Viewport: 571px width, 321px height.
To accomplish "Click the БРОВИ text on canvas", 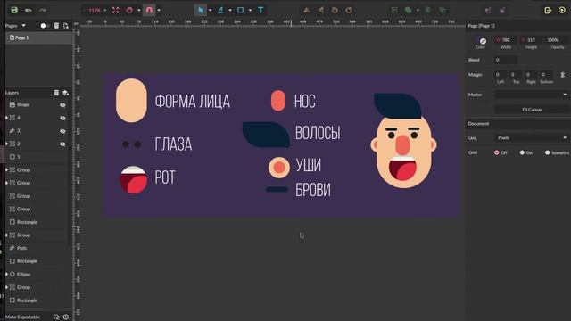I will [x=313, y=190].
